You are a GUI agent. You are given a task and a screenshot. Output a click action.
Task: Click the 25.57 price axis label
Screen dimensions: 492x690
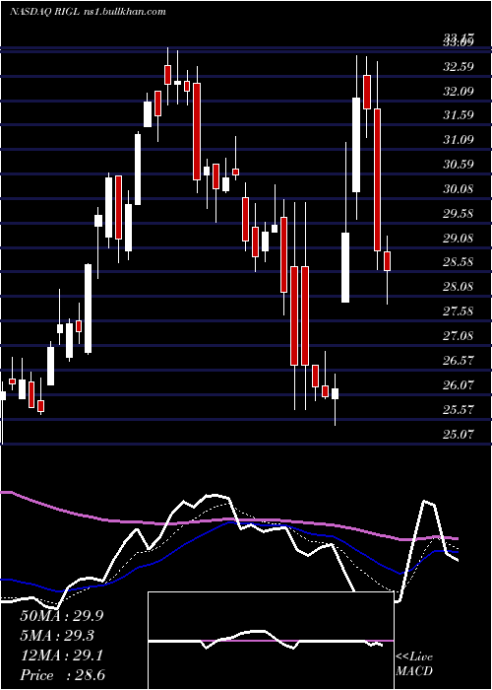(x=459, y=411)
